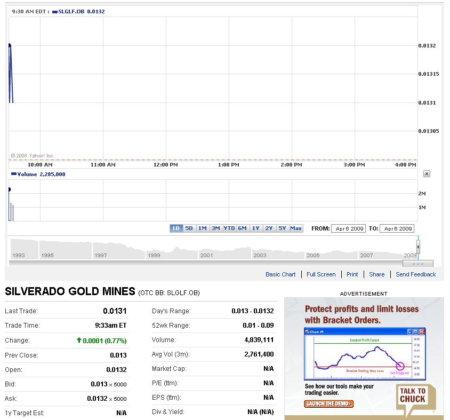This screenshot has width=450, height=420.
Task: Print the stock chart
Action: [x=352, y=274]
